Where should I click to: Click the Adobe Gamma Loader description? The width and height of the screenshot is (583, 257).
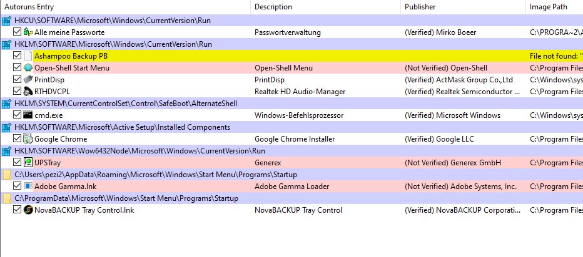coord(292,187)
